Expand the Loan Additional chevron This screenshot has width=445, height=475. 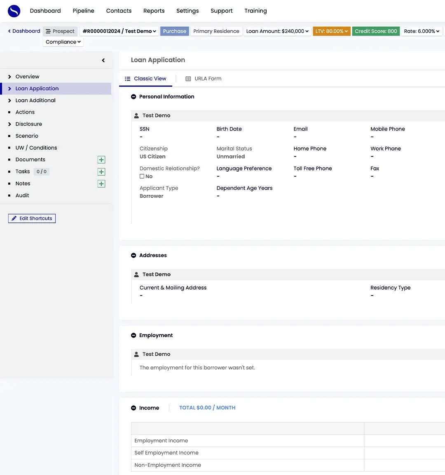9,100
